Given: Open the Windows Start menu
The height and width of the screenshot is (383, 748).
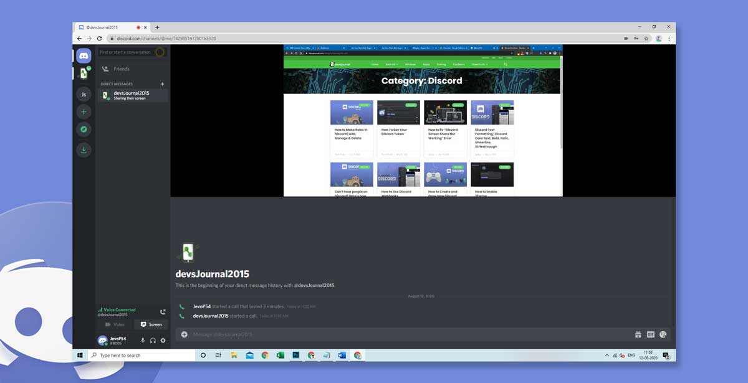Looking at the screenshot, I should click(80, 355).
